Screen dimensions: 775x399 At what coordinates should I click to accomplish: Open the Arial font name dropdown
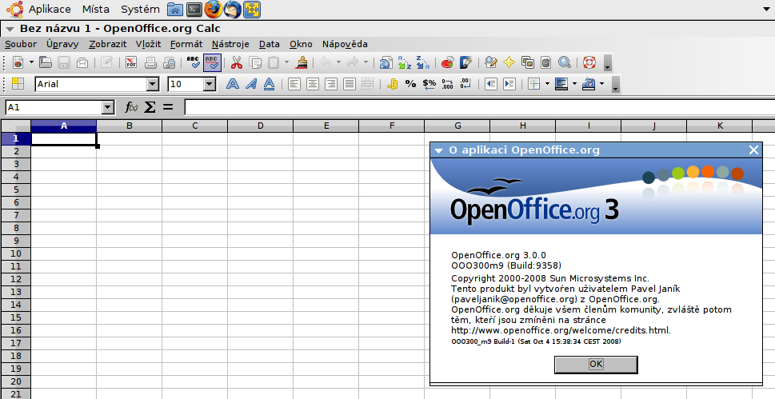tap(153, 85)
